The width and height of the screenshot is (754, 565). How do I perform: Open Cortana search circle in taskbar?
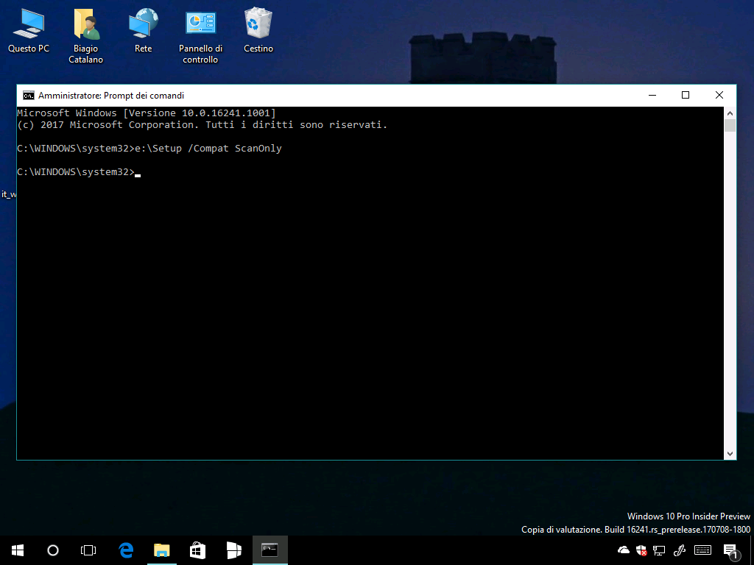(53, 550)
